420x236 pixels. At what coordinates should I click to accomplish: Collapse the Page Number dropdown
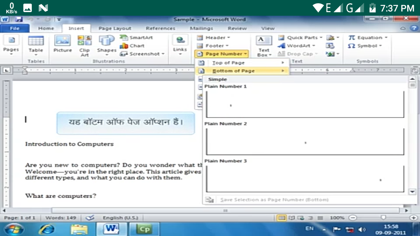221,54
